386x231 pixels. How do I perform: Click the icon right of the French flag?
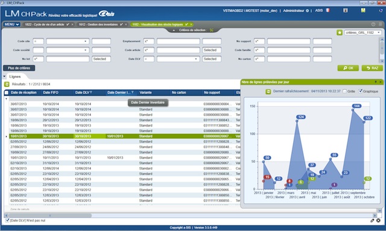pos(346,10)
